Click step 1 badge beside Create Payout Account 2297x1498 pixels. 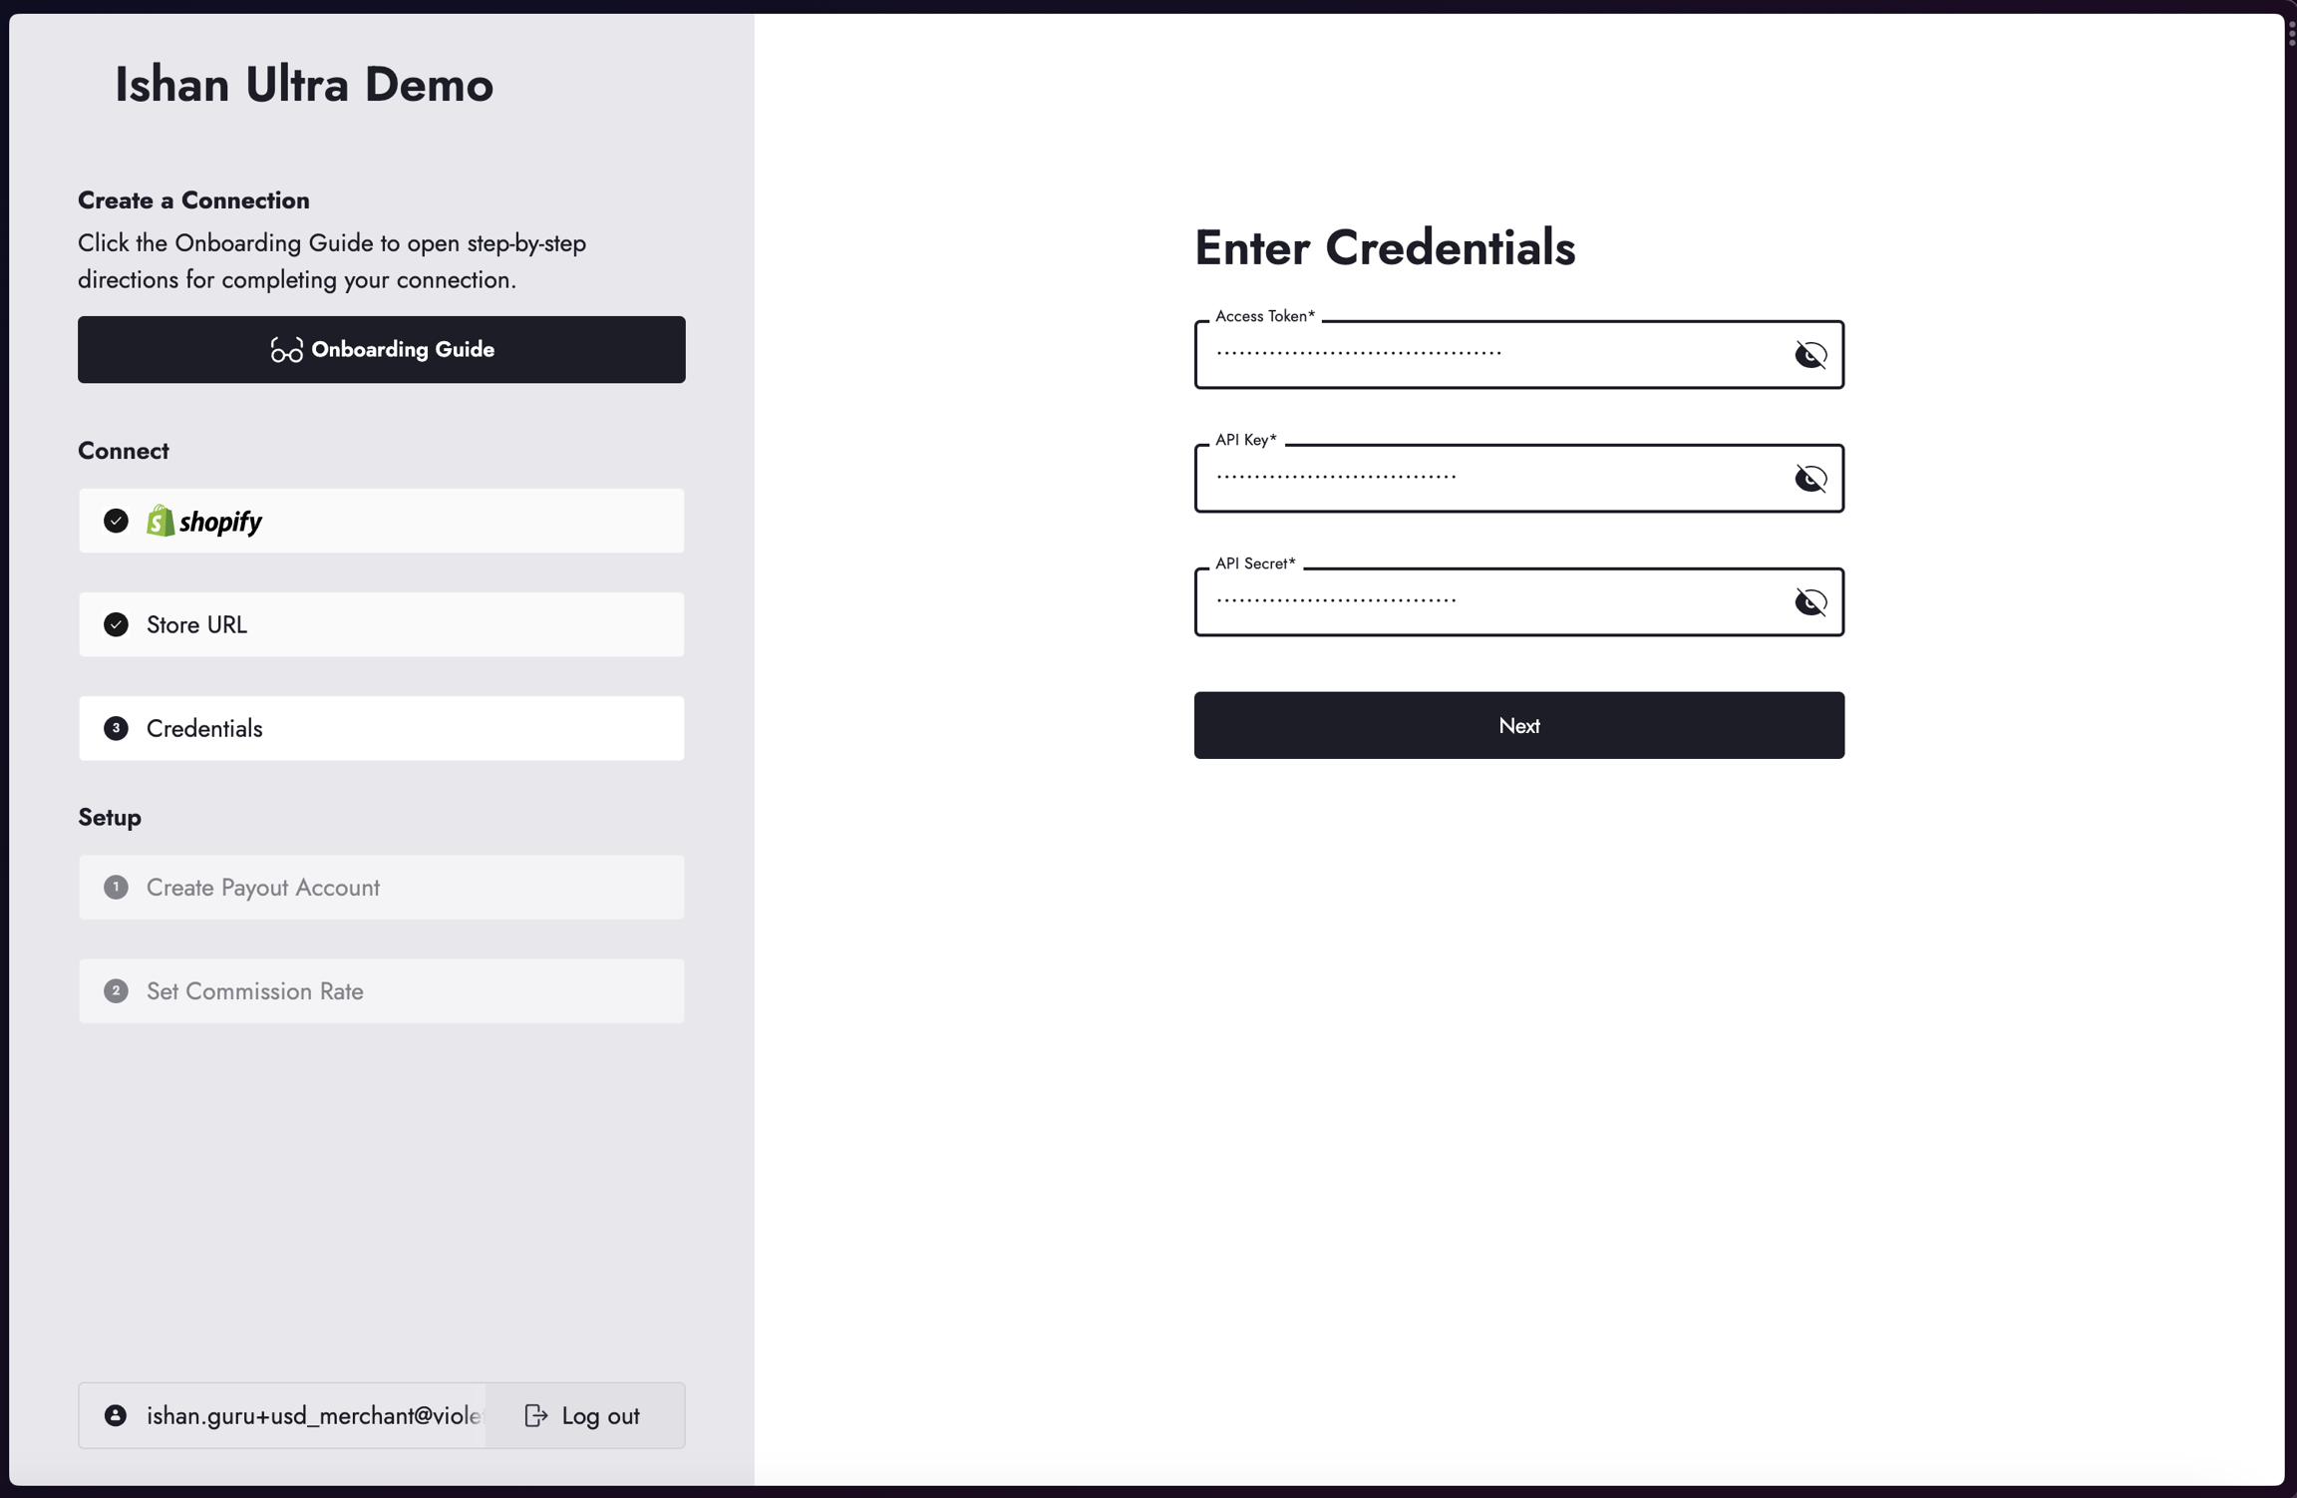[x=116, y=887]
